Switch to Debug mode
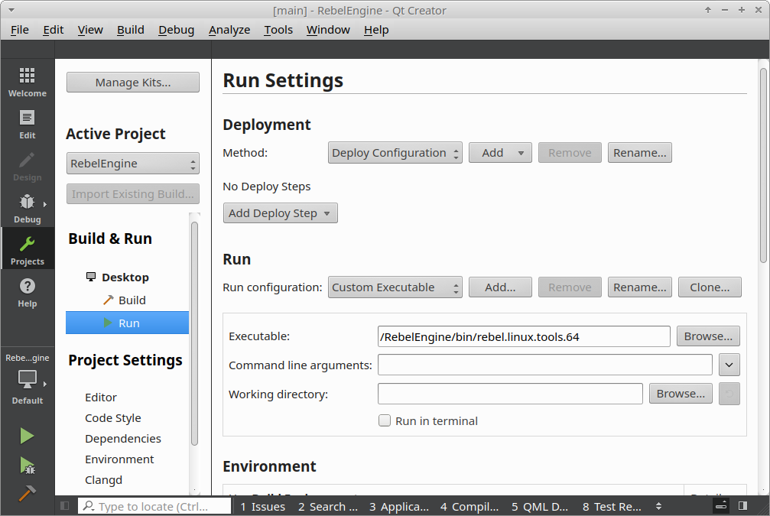The width and height of the screenshot is (770, 516). [27, 208]
